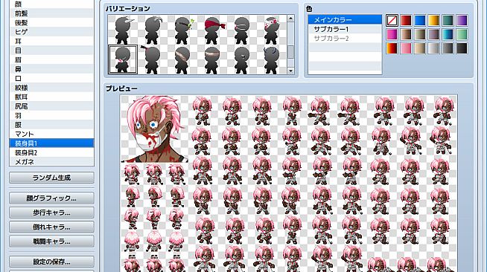
Task: Click the variation list scroll-down arrow
Action: (290, 71)
